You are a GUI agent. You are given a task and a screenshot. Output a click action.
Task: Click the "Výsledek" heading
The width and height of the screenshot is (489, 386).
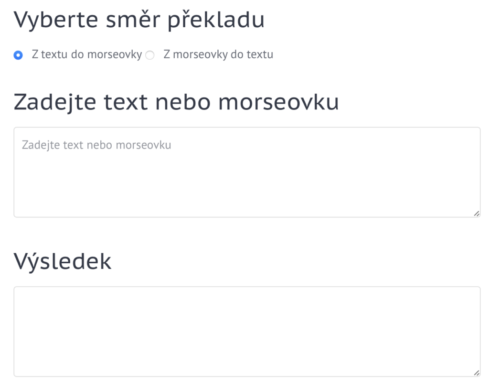[x=63, y=261]
